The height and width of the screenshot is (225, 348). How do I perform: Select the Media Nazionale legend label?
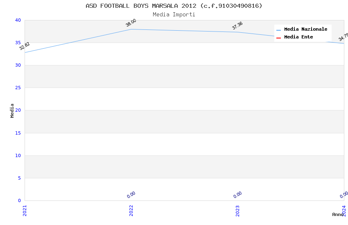pyautogui.click(x=305, y=29)
